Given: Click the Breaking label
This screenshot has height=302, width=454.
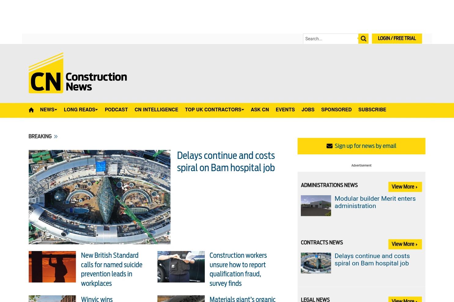Looking at the screenshot, I should [40, 137].
